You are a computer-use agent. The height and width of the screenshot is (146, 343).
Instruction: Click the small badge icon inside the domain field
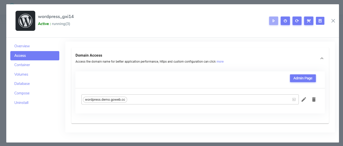pyautogui.click(x=294, y=99)
